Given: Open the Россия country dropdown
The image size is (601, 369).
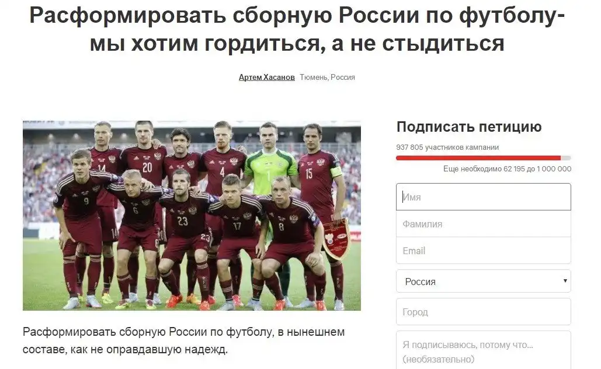Looking at the screenshot, I should tap(484, 281).
